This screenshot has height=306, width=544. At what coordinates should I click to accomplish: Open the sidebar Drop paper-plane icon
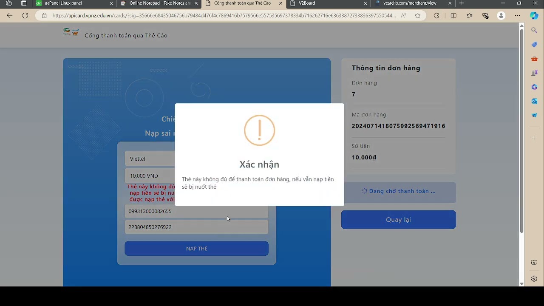(x=534, y=115)
